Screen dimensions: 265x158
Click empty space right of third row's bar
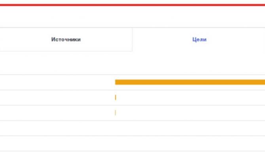190,113
